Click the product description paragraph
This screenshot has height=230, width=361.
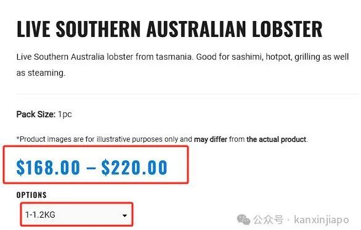coord(182,65)
